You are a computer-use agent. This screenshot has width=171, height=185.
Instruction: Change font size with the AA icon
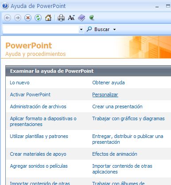(71, 18)
